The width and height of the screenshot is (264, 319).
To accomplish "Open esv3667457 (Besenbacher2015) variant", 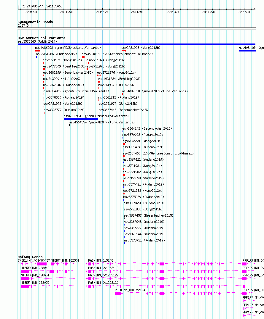I will pos(149,215).
